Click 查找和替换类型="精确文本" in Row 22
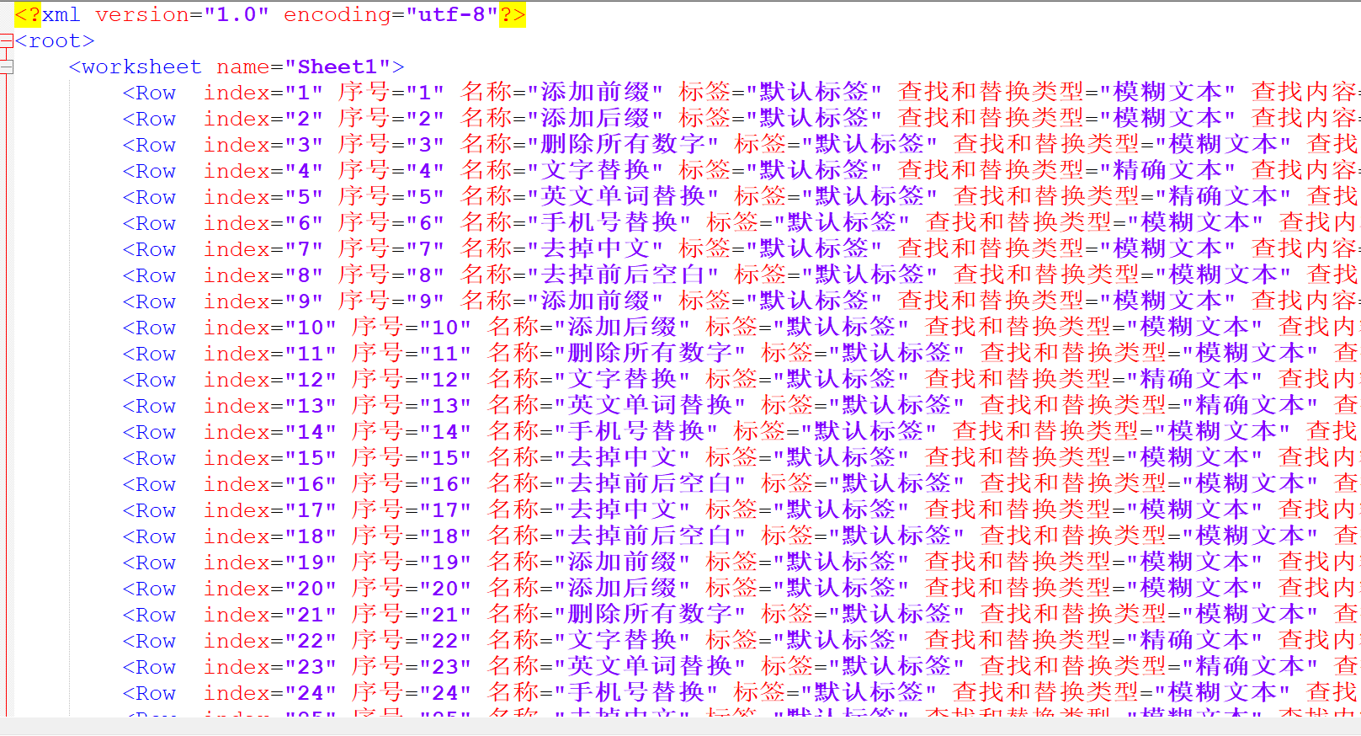The width and height of the screenshot is (1361, 736). click(x=1093, y=642)
